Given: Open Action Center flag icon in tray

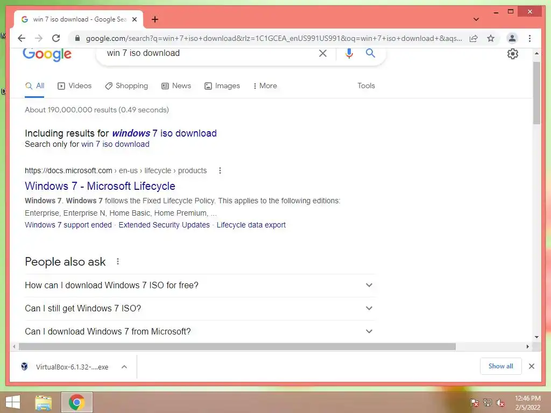Looking at the screenshot, I should click(475, 403).
